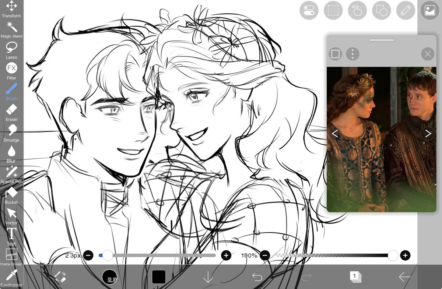442x289 pixels.
Task: Select the Eyedropper tool
Action: click(11, 278)
